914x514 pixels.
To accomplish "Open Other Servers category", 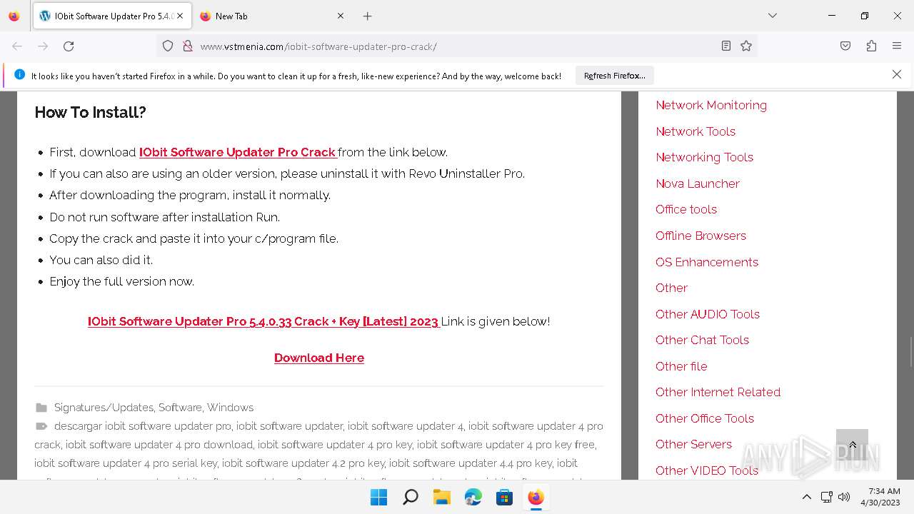I will pos(693,444).
